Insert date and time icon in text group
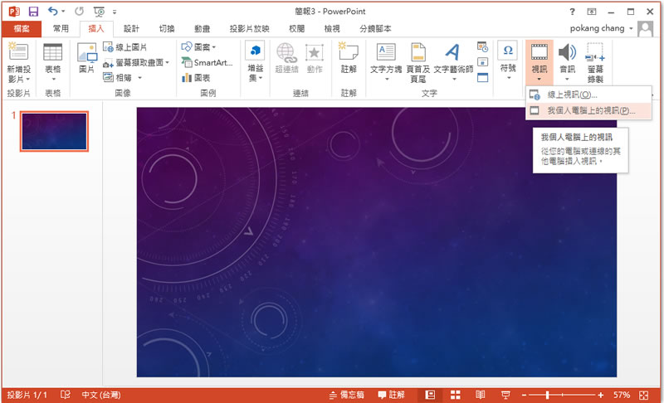Viewport: 664px width, 403px height. click(x=482, y=46)
